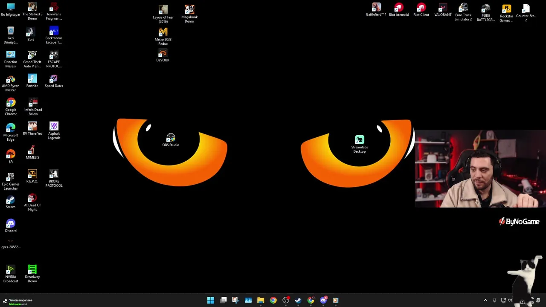546x307 pixels.
Task: Select Grand Theft Auto V shortcut
Action: [x=32, y=59]
